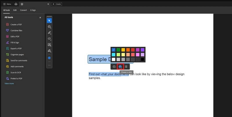Viewport: 232px width, 117px height.
Task: Go to the Home icon
Action: point(16,4)
